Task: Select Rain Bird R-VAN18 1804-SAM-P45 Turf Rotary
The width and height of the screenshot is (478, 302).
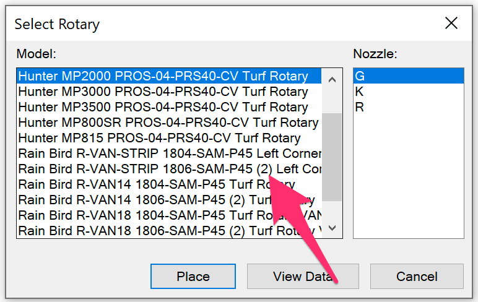Action: (x=169, y=215)
